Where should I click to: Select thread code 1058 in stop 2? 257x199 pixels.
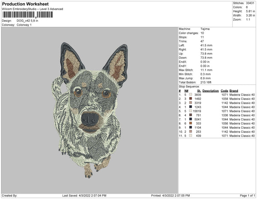click(225, 99)
